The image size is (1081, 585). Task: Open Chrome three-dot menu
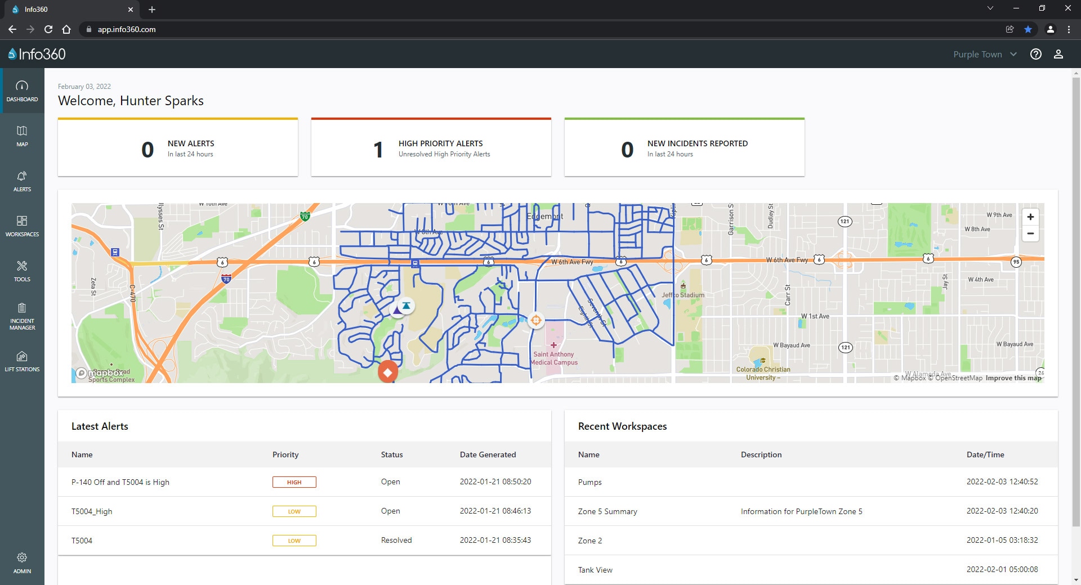tap(1069, 29)
